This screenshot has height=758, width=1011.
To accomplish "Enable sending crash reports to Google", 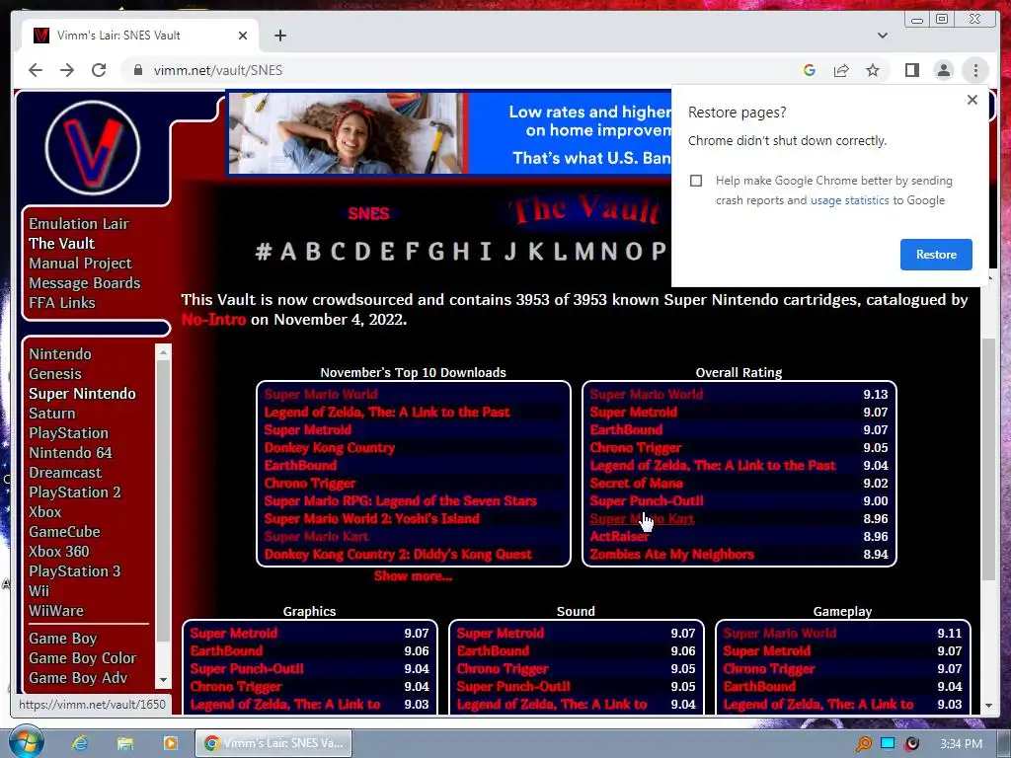I will coord(696,181).
